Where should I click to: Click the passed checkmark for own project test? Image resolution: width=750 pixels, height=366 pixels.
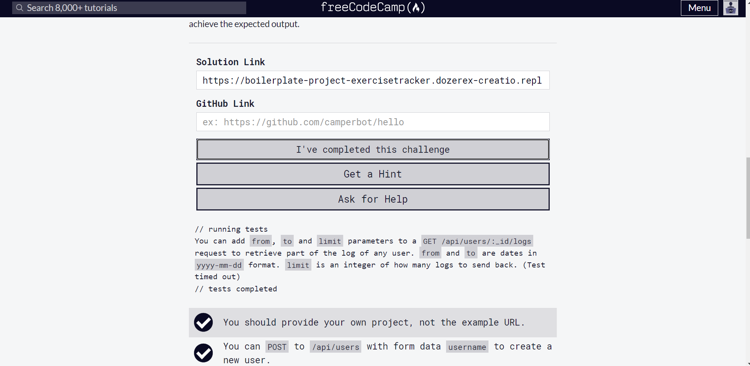tap(203, 322)
